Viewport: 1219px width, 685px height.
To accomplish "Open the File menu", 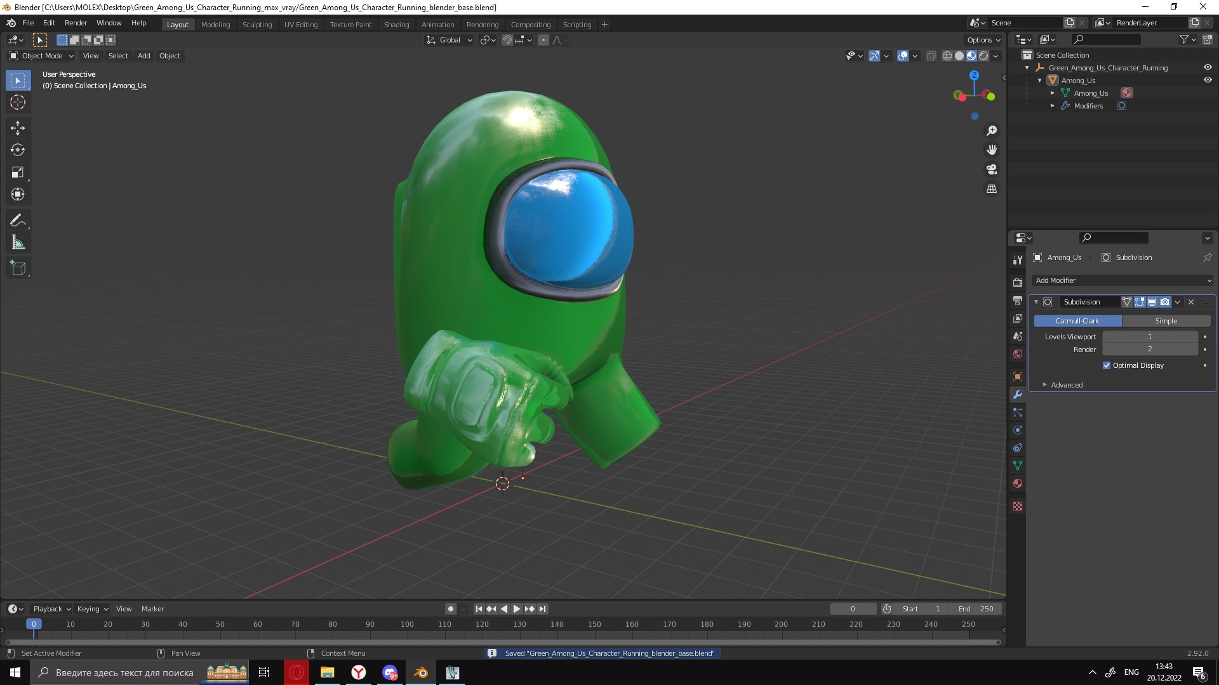I will 28,23.
